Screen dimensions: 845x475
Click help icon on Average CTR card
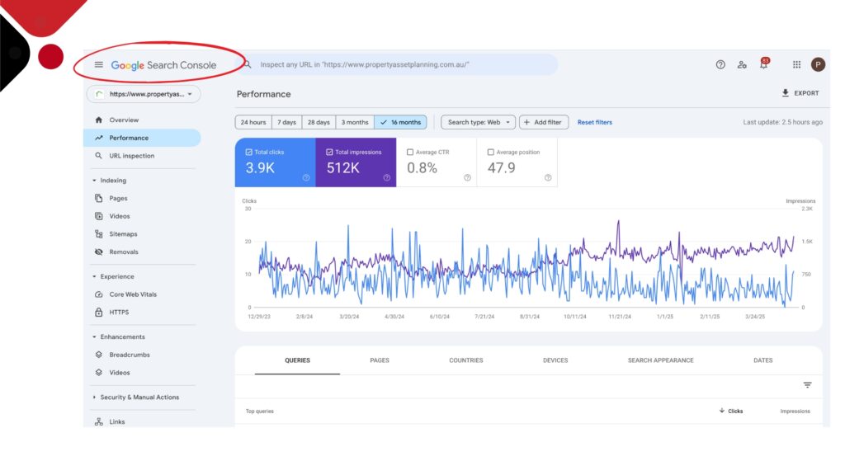click(467, 178)
